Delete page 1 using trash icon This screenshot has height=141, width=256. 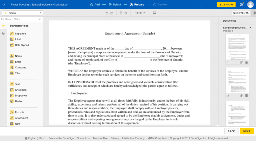click(x=246, y=62)
